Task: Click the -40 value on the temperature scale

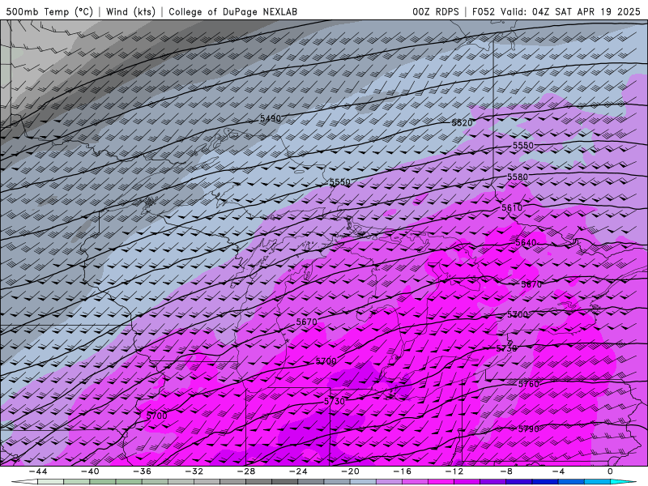Action: point(90,471)
